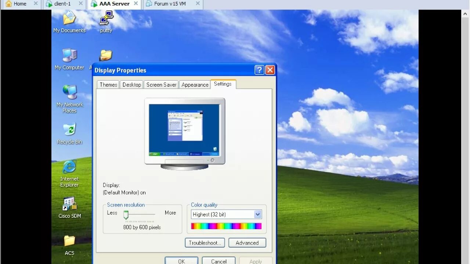Click the Troubleshoot... button

click(205, 243)
